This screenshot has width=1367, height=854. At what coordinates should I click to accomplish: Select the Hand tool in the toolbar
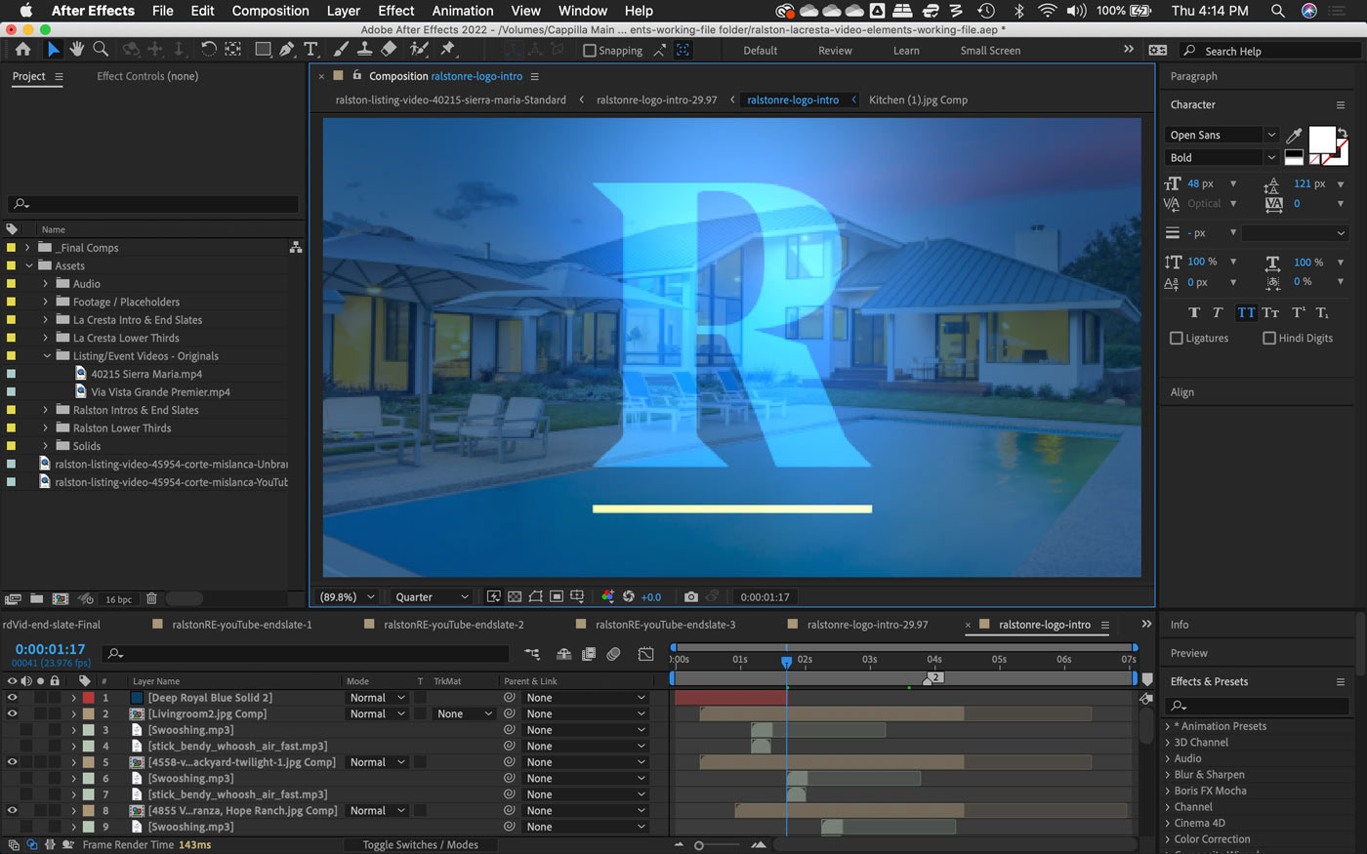tap(77, 49)
